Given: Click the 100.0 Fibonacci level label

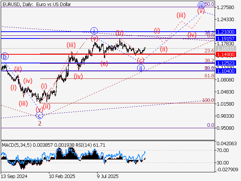Looking at the screenshot, I should pyautogui.click(x=208, y=100).
